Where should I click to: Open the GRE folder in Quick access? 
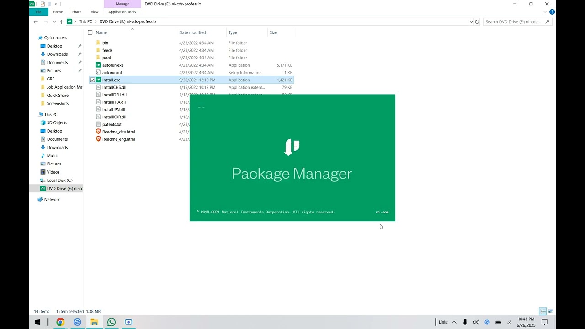51,79
